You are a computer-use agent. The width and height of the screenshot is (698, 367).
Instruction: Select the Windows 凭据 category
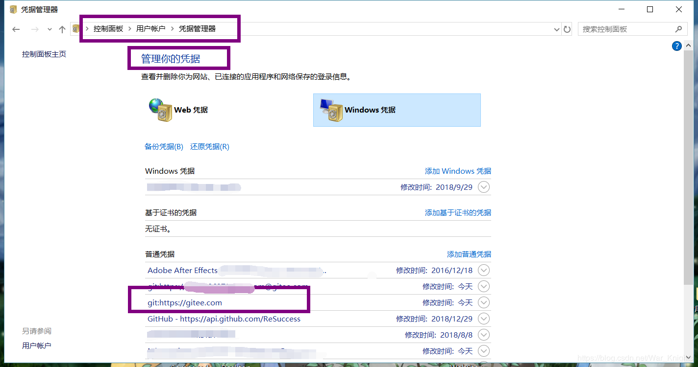[x=397, y=110]
